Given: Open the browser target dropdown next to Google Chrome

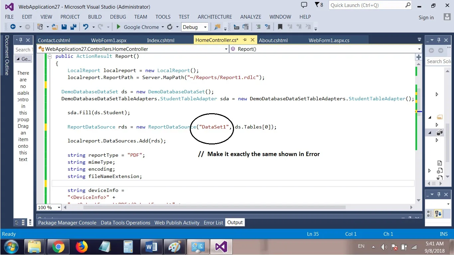Looking at the screenshot, I should tap(163, 27).
